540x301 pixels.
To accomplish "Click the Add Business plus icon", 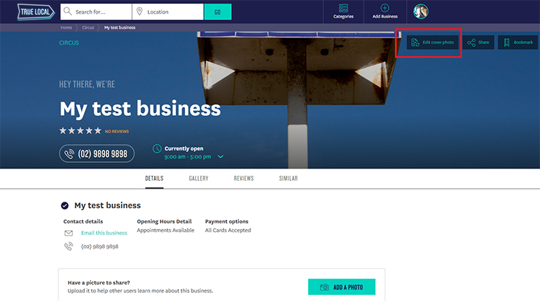I will click(x=384, y=8).
